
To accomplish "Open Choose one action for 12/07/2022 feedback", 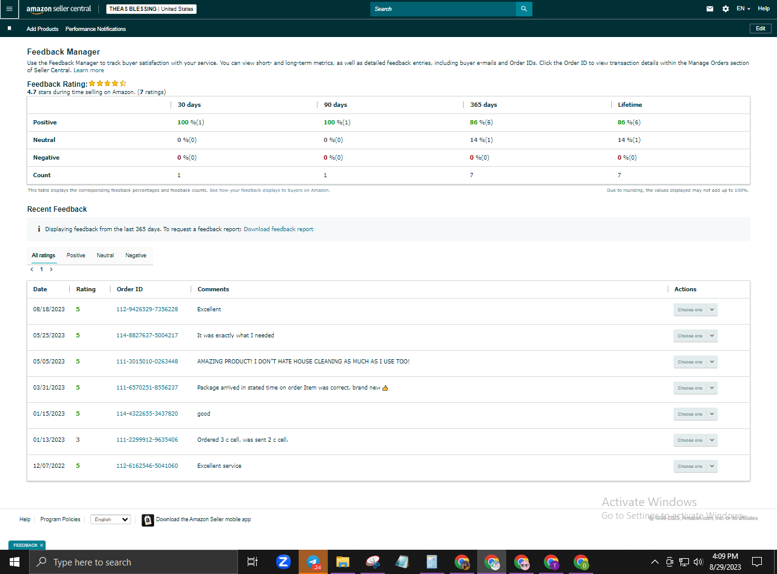I will click(x=695, y=466).
